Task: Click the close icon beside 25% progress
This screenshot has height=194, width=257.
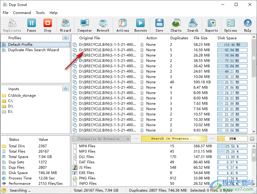Action: coord(252,139)
